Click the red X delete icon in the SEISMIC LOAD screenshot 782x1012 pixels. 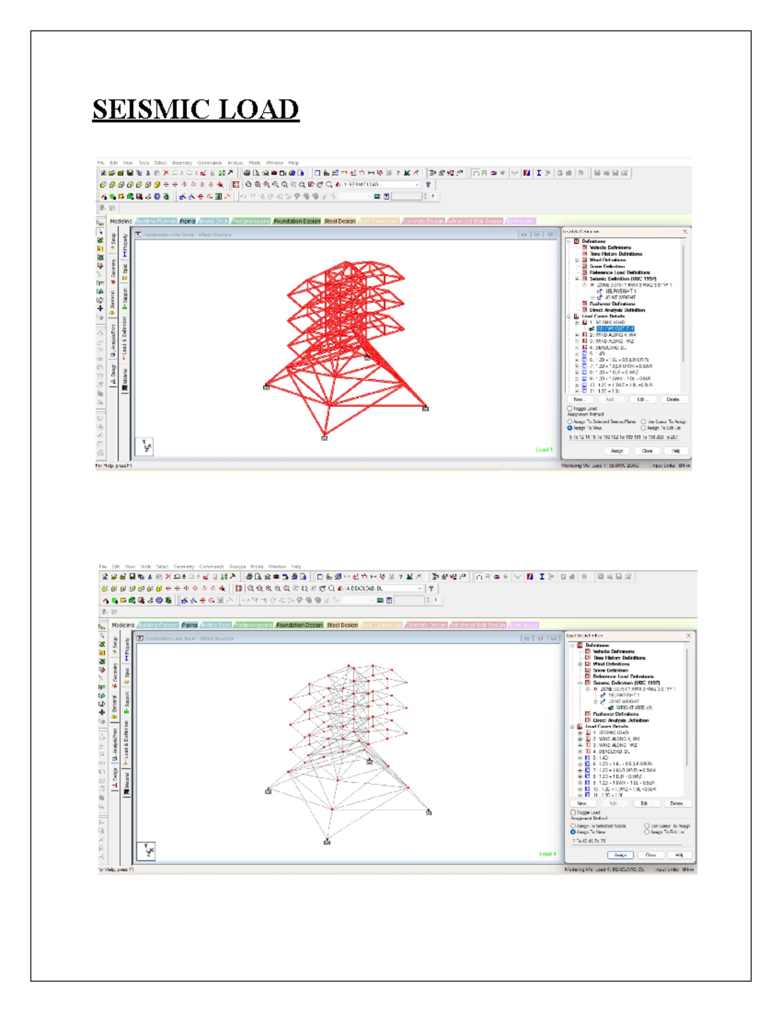pyautogui.click(x=166, y=173)
